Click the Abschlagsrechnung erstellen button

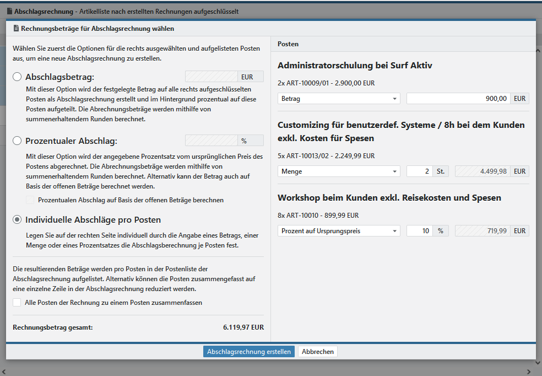point(248,352)
